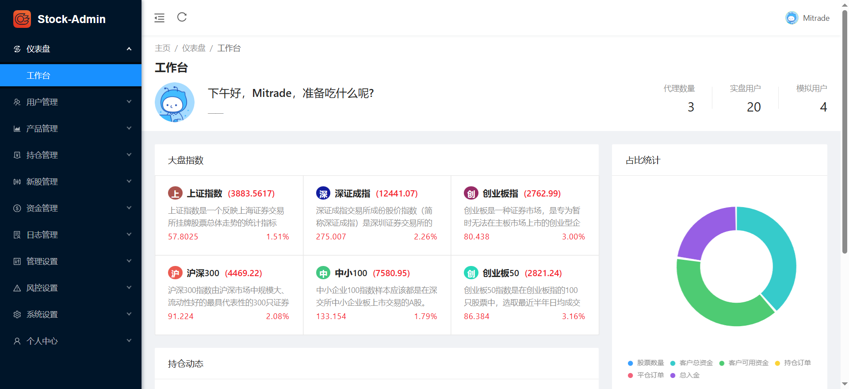Expand the 资金管理 sidebar menu
849x389 pixels.
pos(71,208)
